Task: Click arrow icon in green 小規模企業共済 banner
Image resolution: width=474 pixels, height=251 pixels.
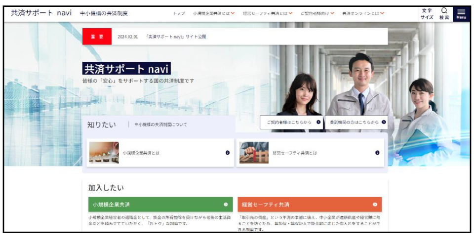Action: click(x=226, y=204)
